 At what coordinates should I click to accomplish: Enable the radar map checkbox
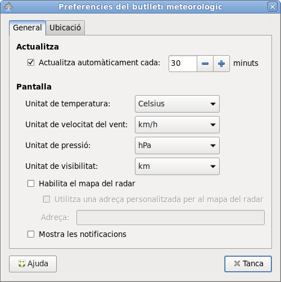pyautogui.click(x=31, y=183)
